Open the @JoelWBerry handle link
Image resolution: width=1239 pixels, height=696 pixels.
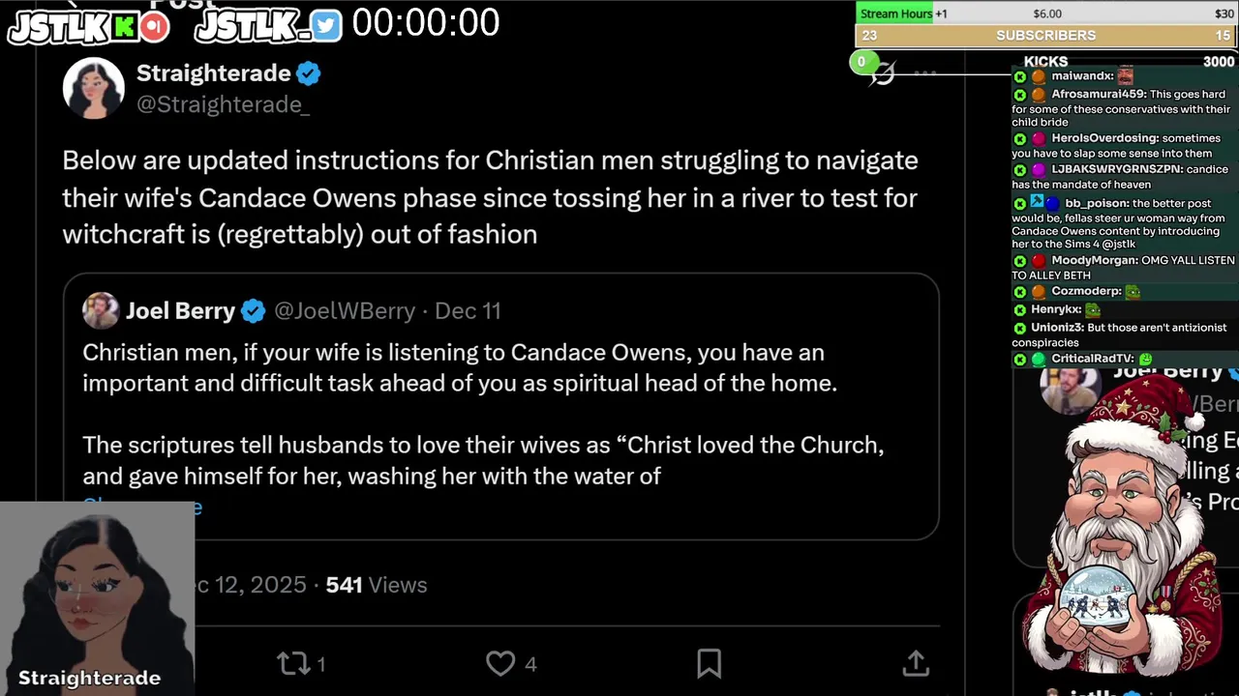(345, 311)
